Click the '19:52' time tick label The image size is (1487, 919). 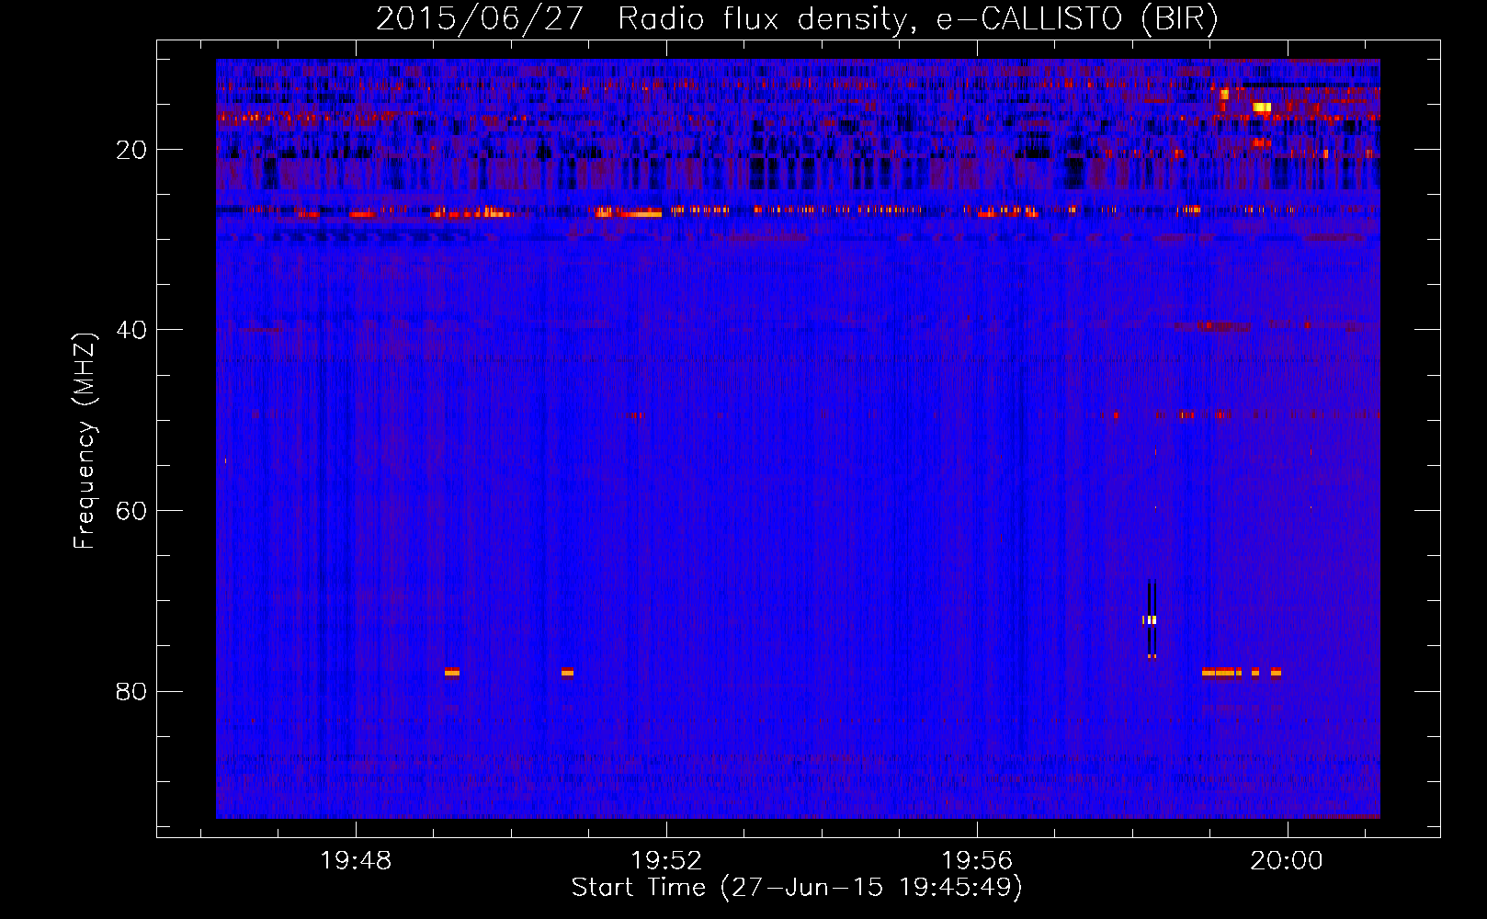[x=665, y=861]
